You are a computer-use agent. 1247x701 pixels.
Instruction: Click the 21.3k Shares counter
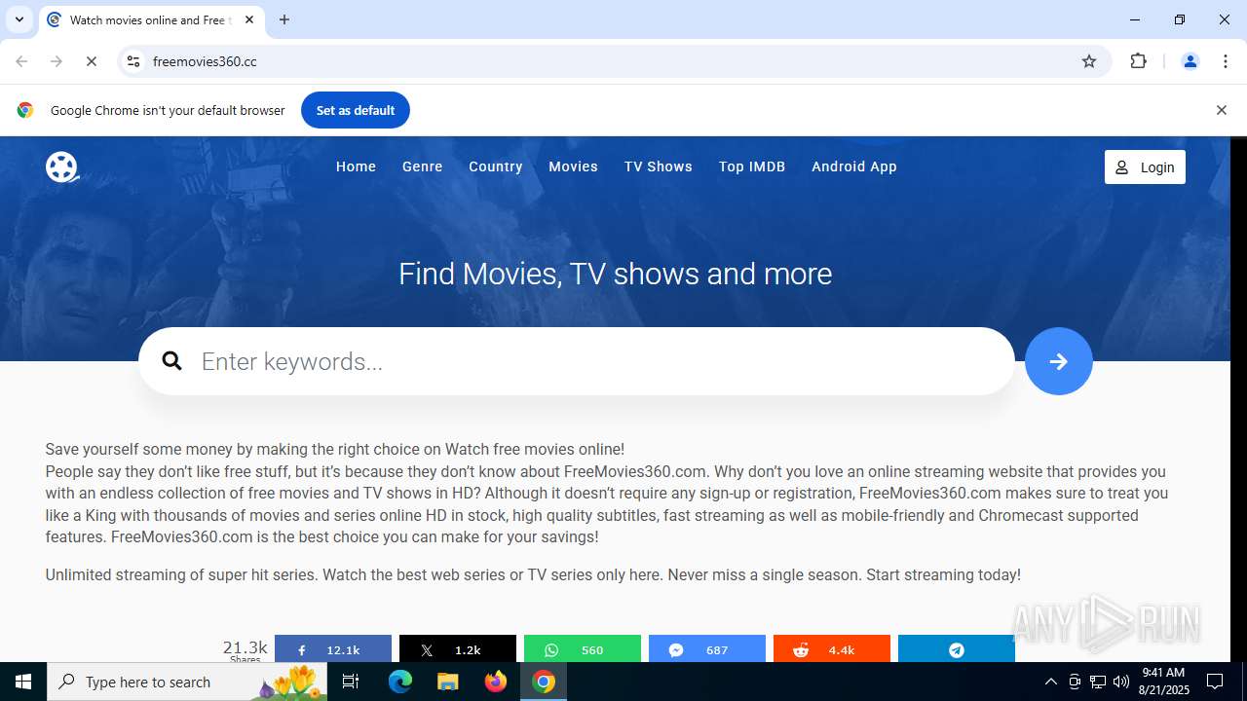[x=245, y=649]
